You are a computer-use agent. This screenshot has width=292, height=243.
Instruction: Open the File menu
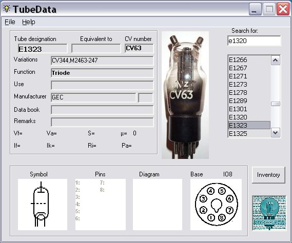click(10, 22)
